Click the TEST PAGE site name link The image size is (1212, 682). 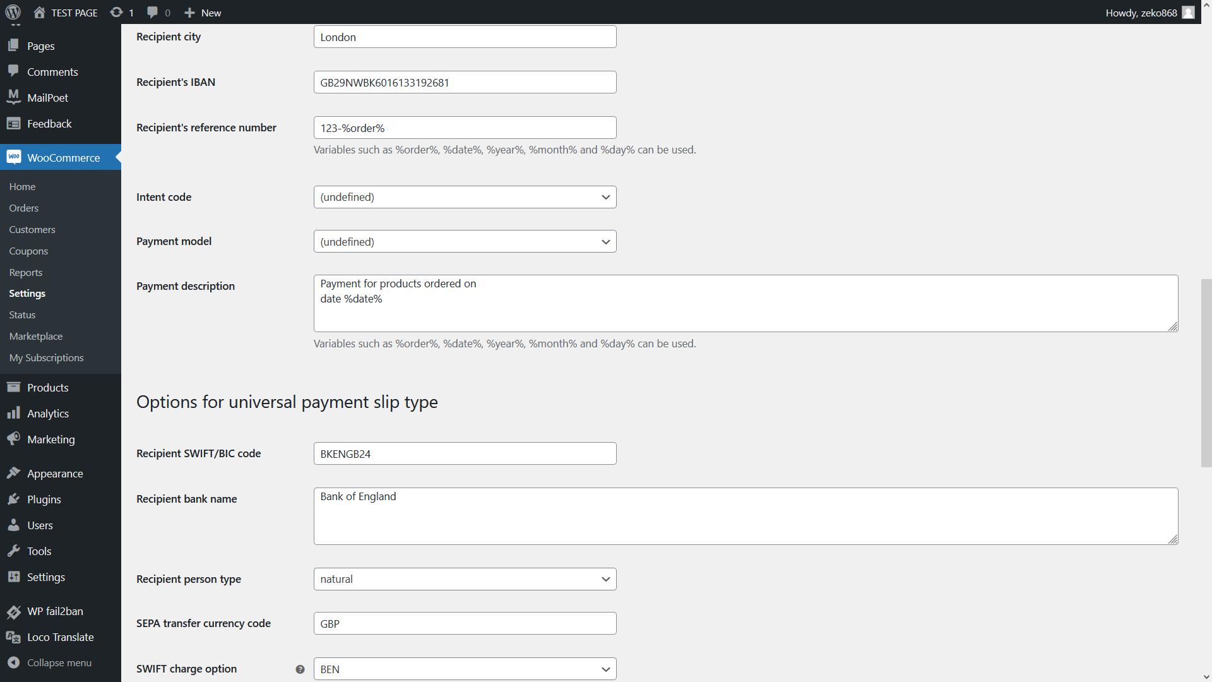point(74,13)
